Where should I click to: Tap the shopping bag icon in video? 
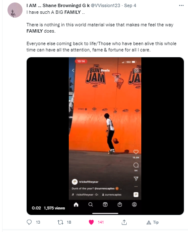120,204
